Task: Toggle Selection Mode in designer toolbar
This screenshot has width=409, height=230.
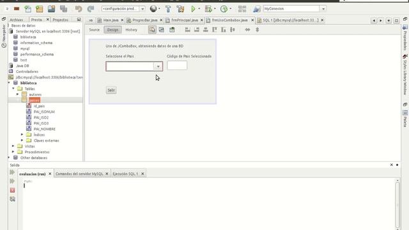Action: click(x=152, y=30)
